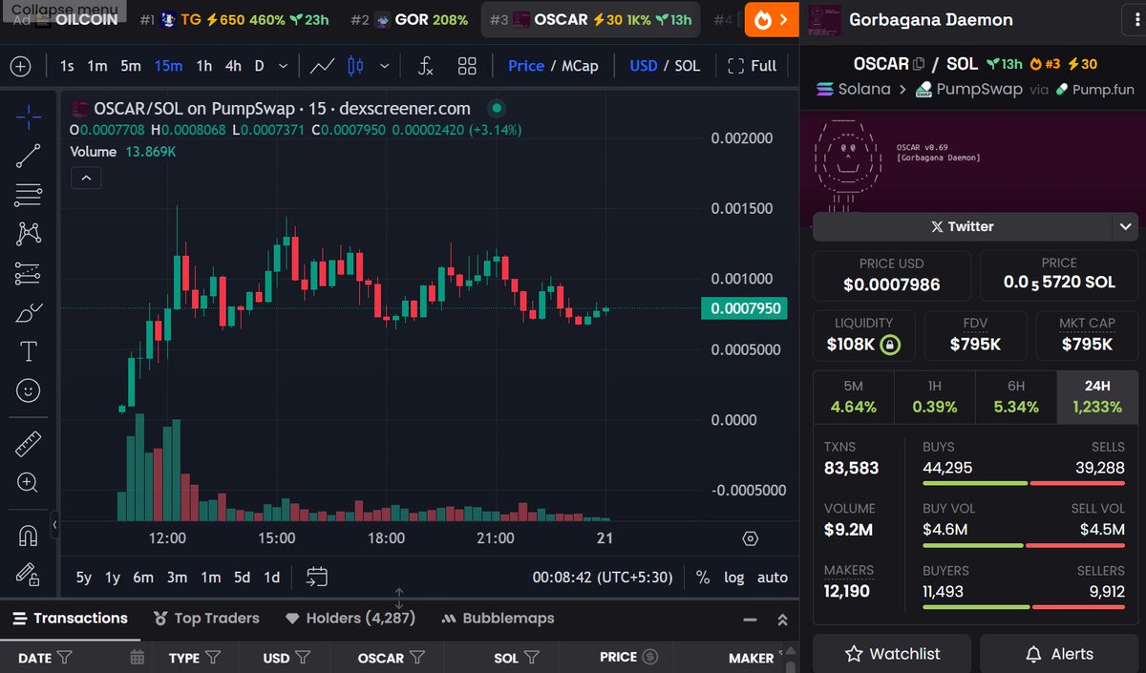
Task: Expand more timeframes dropdown
Action: (284, 66)
